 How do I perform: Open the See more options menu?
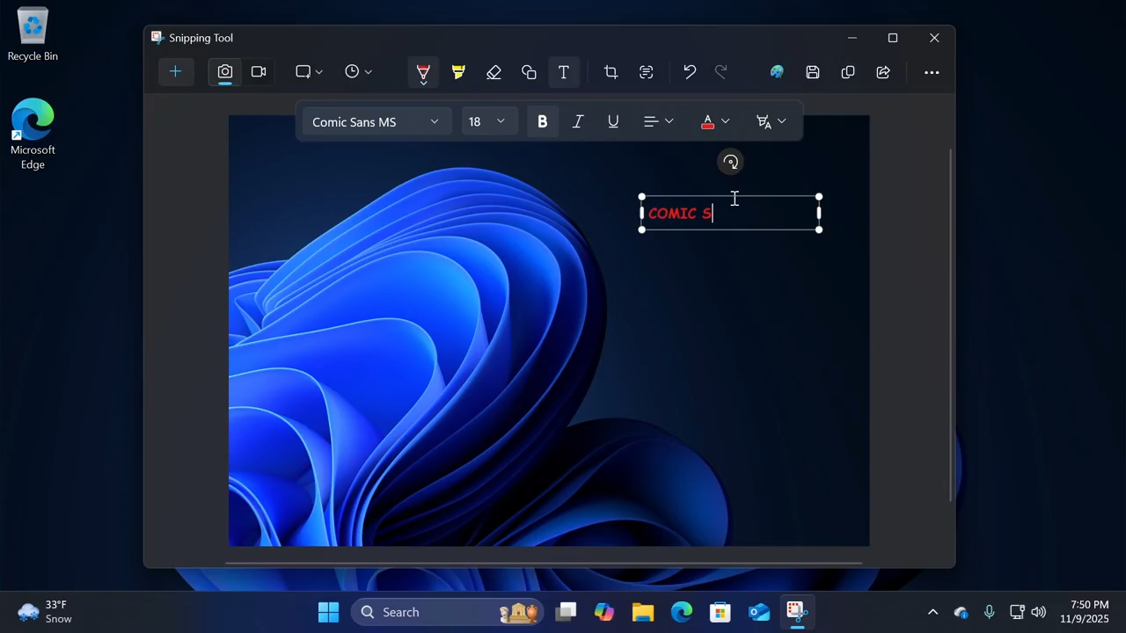pyautogui.click(x=932, y=72)
